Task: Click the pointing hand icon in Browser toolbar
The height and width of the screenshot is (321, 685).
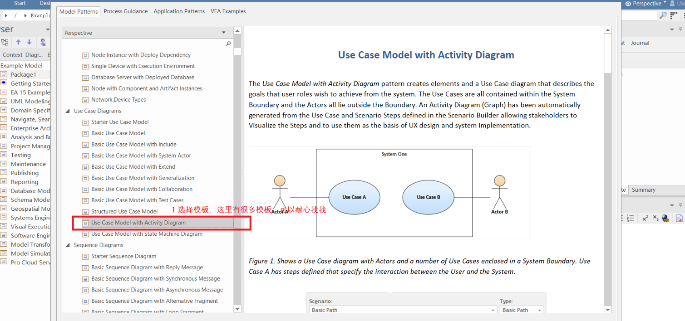Action: [43, 42]
